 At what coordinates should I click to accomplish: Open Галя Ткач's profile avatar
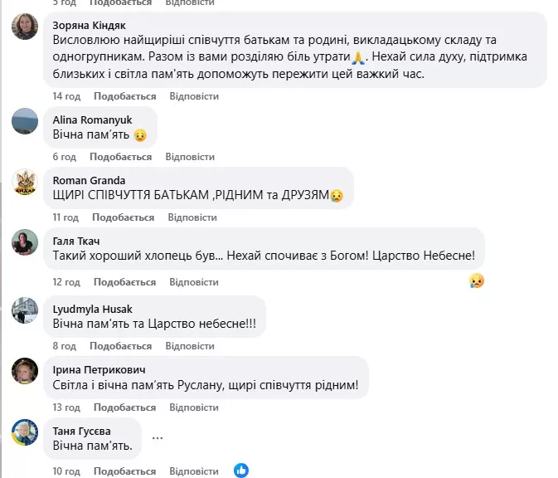(25, 243)
